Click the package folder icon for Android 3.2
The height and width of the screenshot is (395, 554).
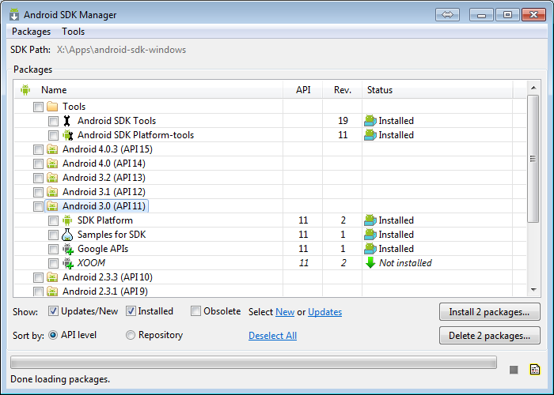pyautogui.click(x=52, y=178)
